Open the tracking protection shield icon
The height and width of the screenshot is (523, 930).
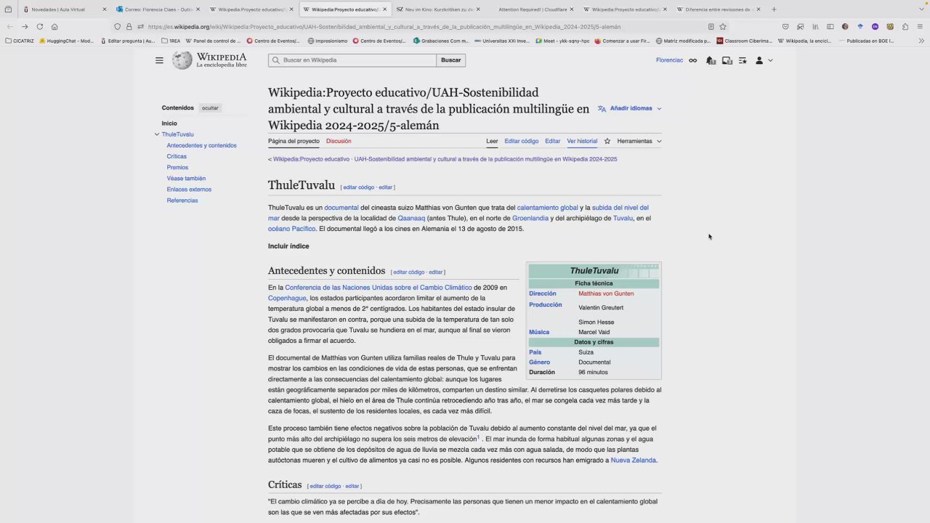click(117, 27)
